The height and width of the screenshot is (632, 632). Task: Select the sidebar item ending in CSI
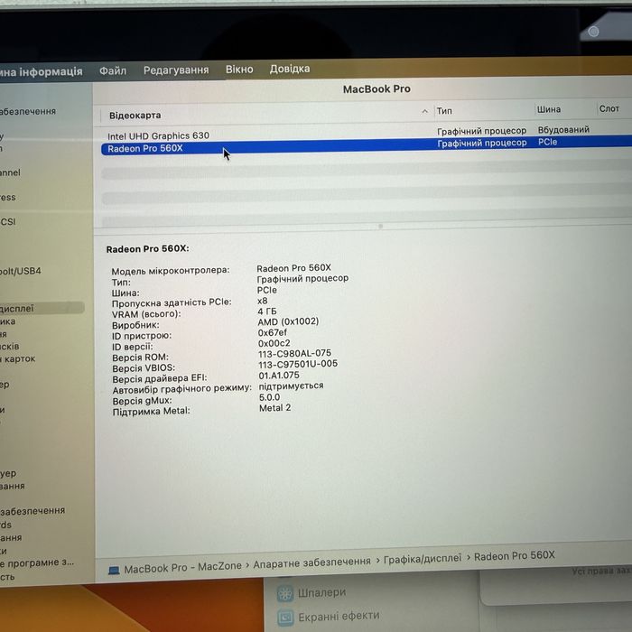click(x=7, y=222)
